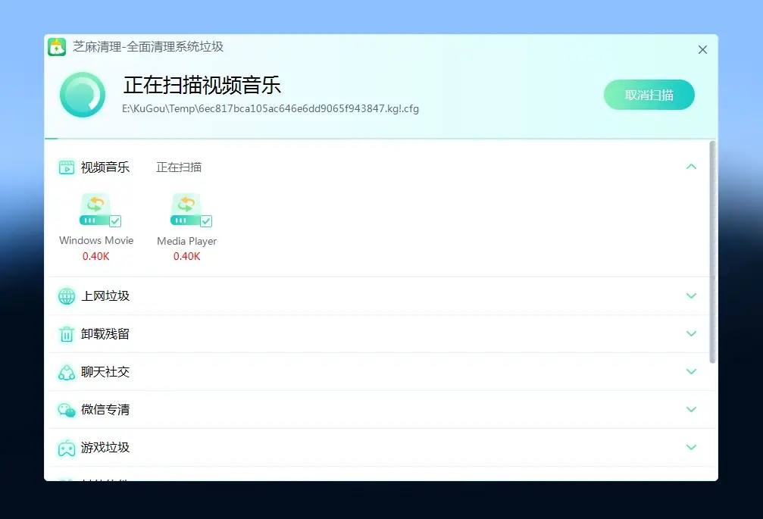763x519 pixels.
Task: Expand the 上网垃圾 section
Action: click(x=691, y=295)
